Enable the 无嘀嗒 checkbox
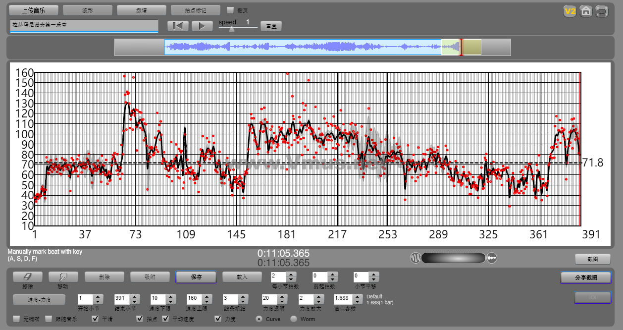Image resolution: width=623 pixels, height=330 pixels. click(16, 319)
